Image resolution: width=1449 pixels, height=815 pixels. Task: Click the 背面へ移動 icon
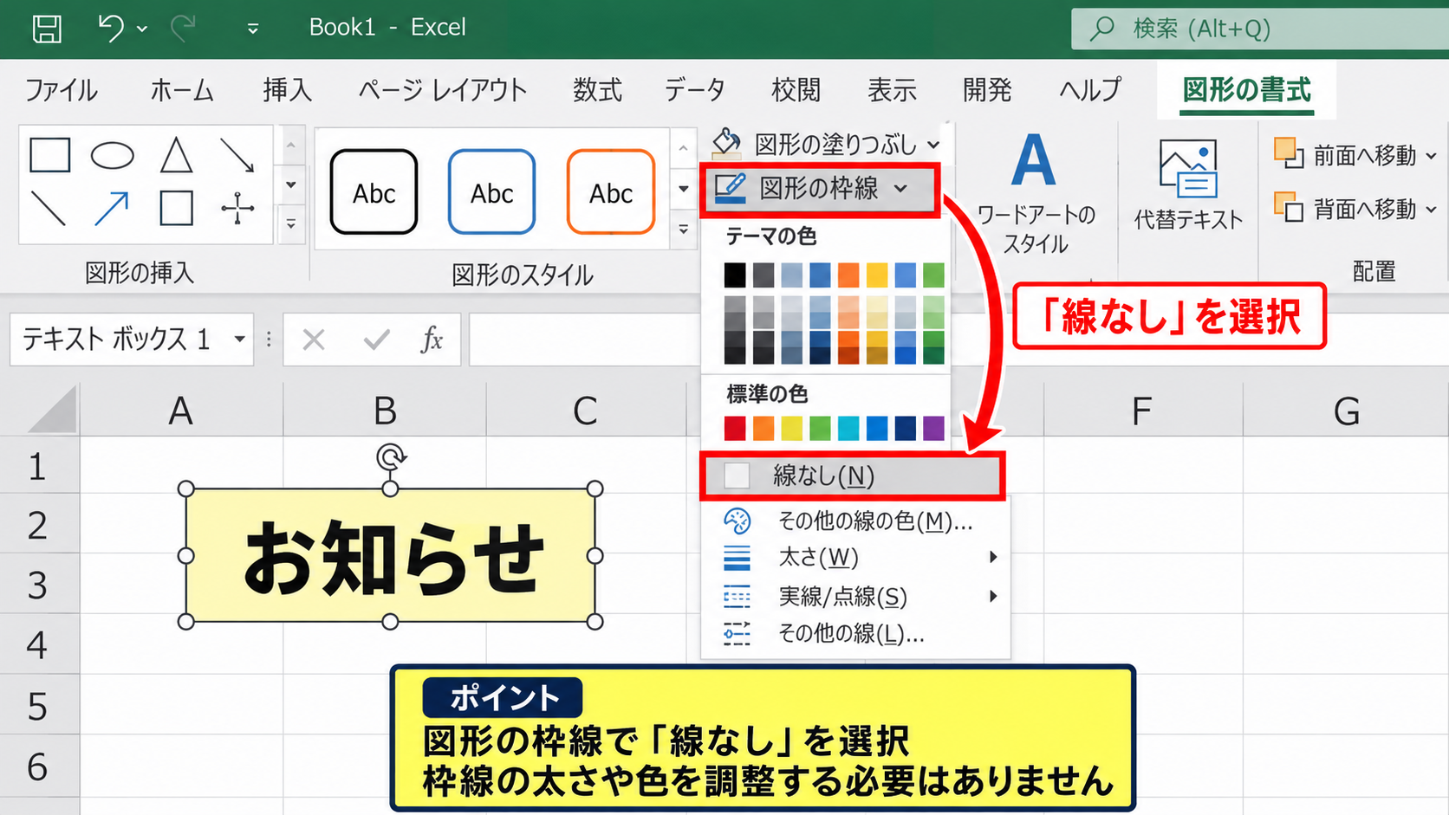[x=1289, y=207]
